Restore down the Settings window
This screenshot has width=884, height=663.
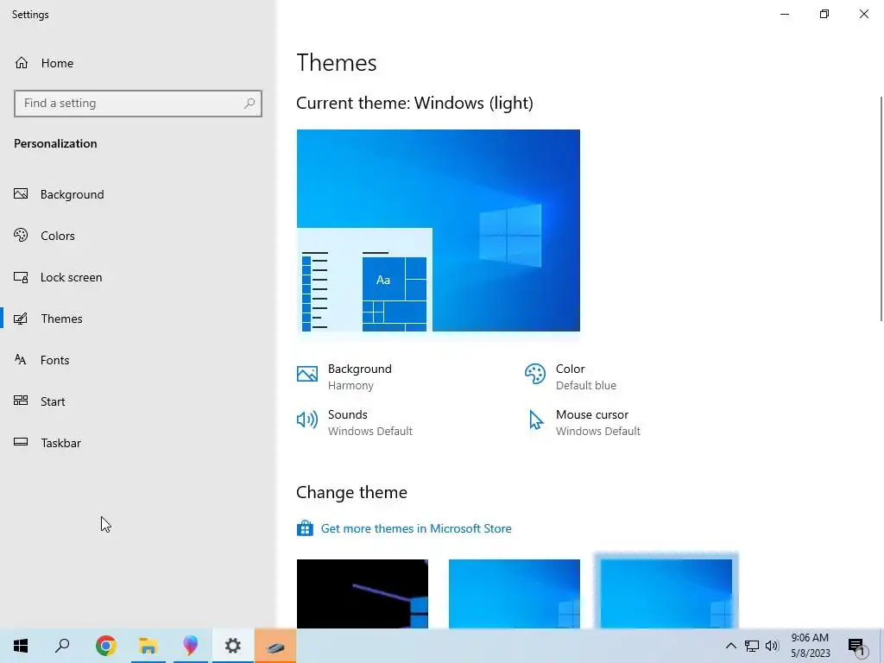click(824, 14)
